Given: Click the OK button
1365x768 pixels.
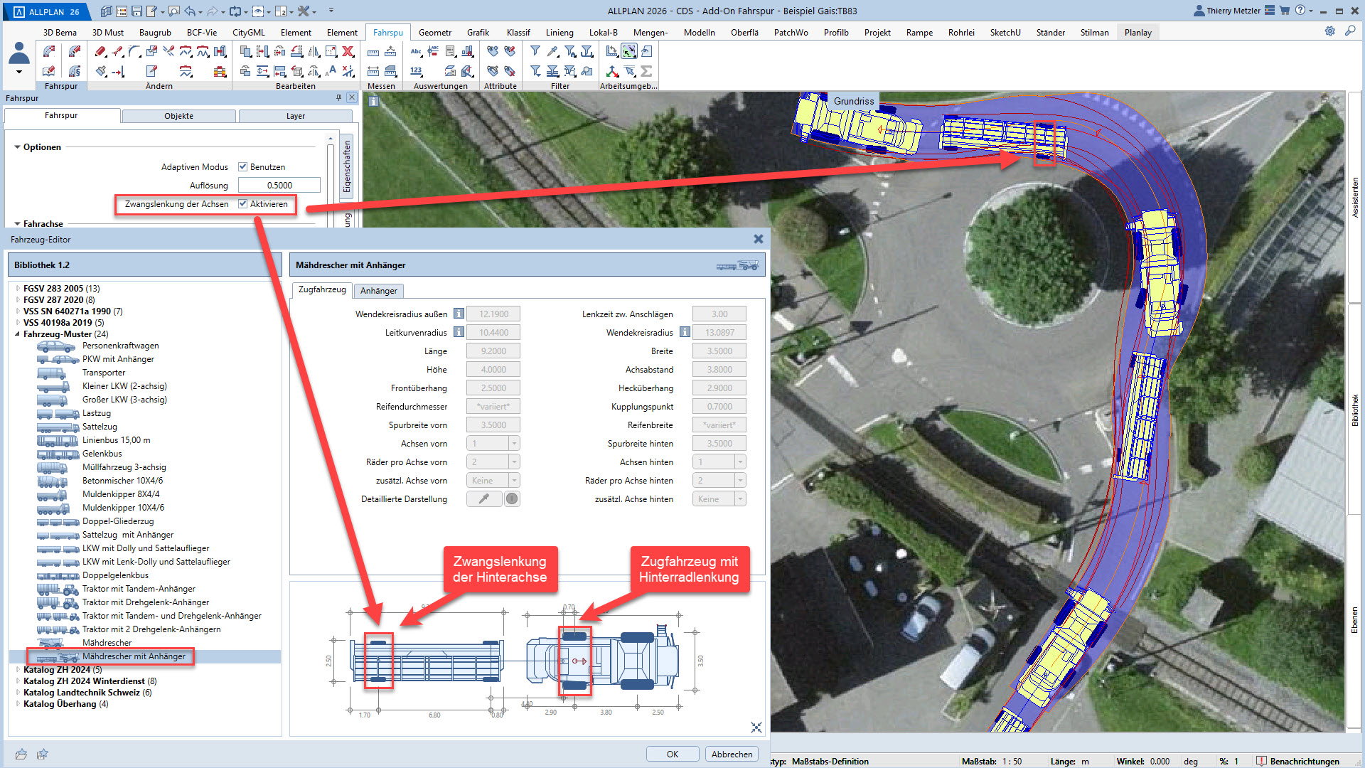Looking at the screenshot, I should 672,754.
